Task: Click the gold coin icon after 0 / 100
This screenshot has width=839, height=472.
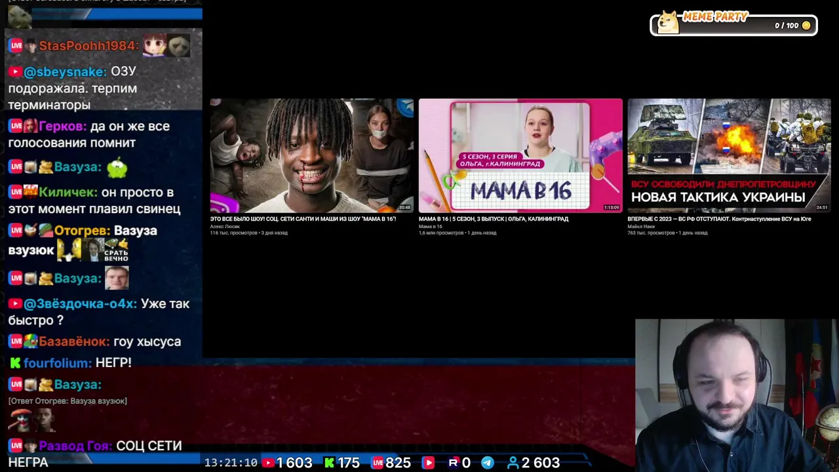Action: 806,26
